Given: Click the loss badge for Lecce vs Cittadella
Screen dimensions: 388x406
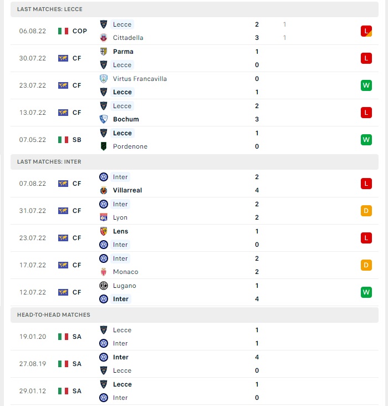Looking at the screenshot, I should pyautogui.click(x=366, y=31).
